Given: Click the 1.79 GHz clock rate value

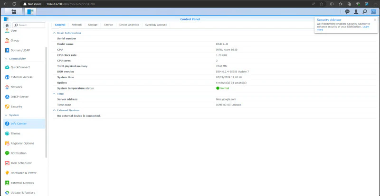Looking at the screenshot, I should pos(221,55).
